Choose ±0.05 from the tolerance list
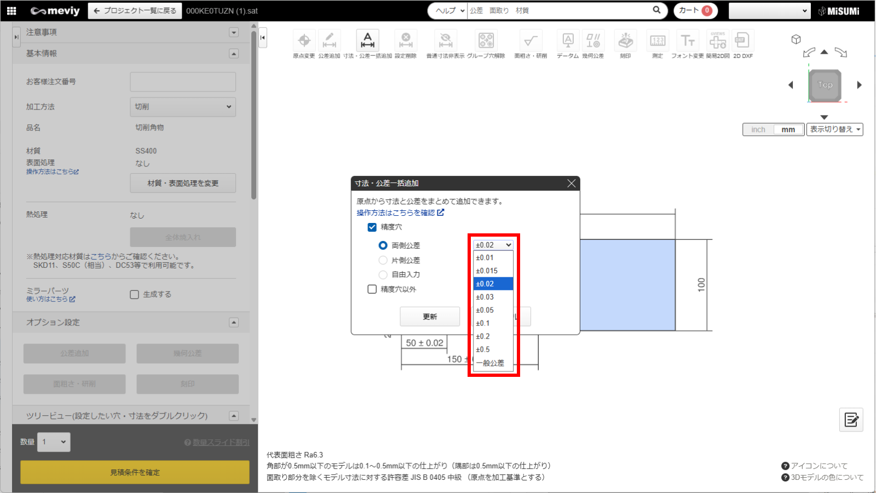The height and width of the screenshot is (493, 876). coord(485,310)
